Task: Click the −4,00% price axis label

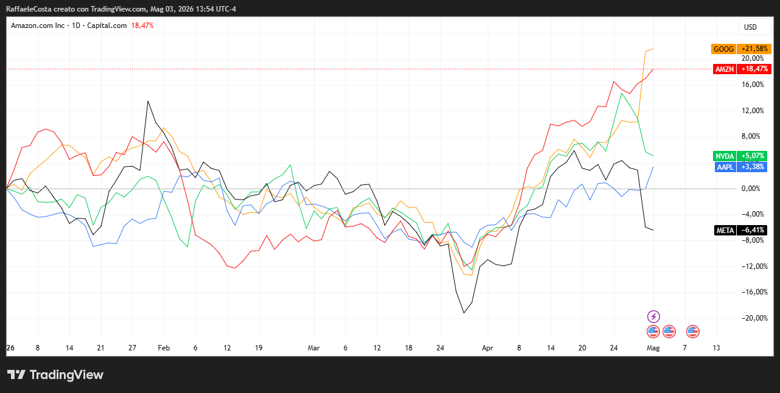Action: 753,214
